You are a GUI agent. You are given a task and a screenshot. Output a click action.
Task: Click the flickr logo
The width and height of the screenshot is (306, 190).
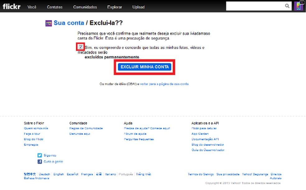(11, 6)
